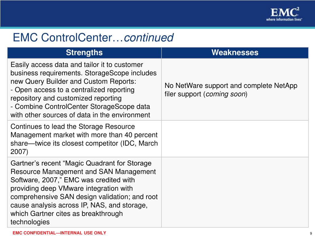Select the StorageScope Query Builder strengths cell
The height and width of the screenshot is (236, 315).
coord(84,89)
